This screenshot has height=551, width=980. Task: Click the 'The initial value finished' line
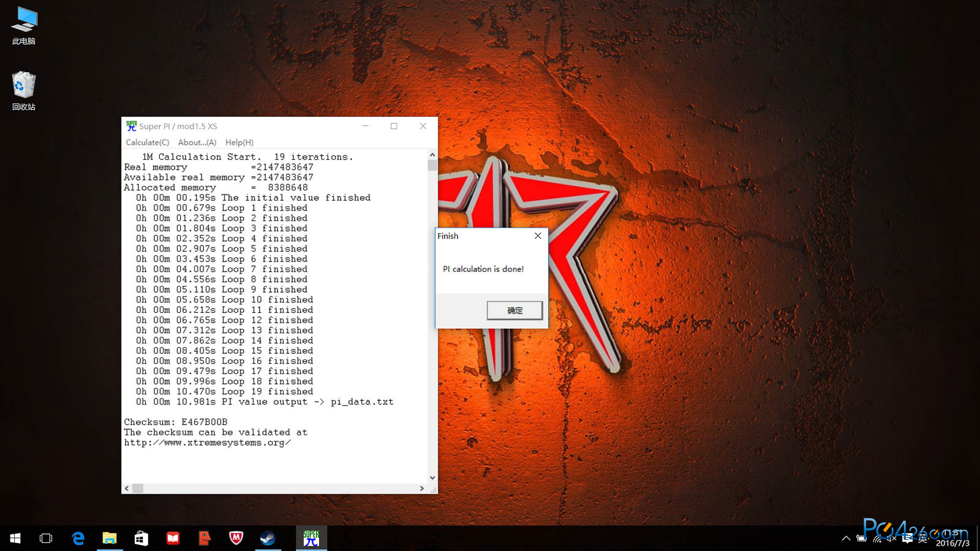click(x=254, y=197)
